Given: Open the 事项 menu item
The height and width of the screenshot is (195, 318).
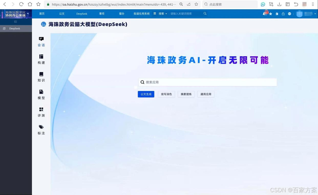Looking at the screenshot, I should point(102,14).
